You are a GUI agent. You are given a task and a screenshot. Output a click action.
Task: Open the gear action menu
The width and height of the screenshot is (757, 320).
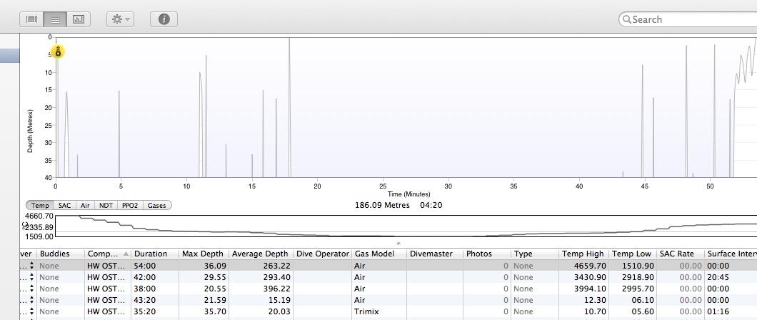(119, 19)
